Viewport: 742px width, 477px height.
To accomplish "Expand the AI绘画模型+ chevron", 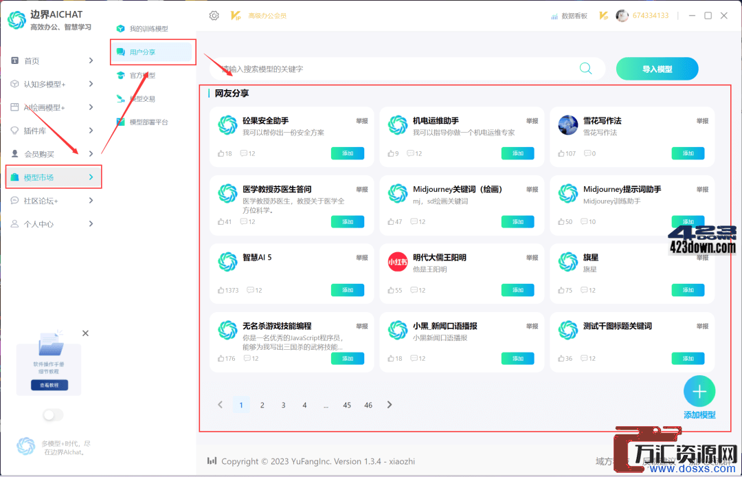I will point(91,107).
